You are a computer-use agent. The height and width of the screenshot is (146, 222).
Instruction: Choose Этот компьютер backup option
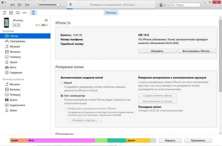(62, 96)
